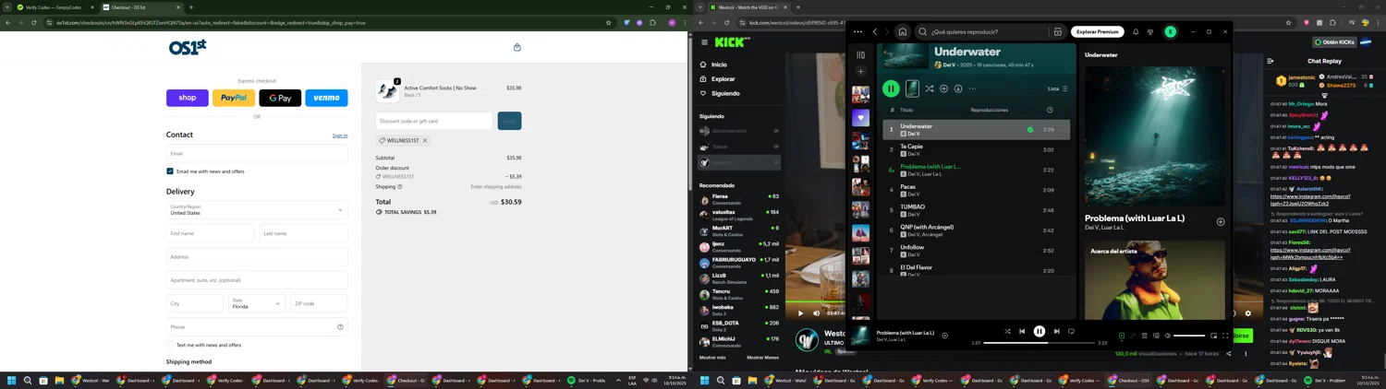This screenshot has height=389, width=1386.
Task: Focus the Discount code or gift card field
Action: click(434, 121)
